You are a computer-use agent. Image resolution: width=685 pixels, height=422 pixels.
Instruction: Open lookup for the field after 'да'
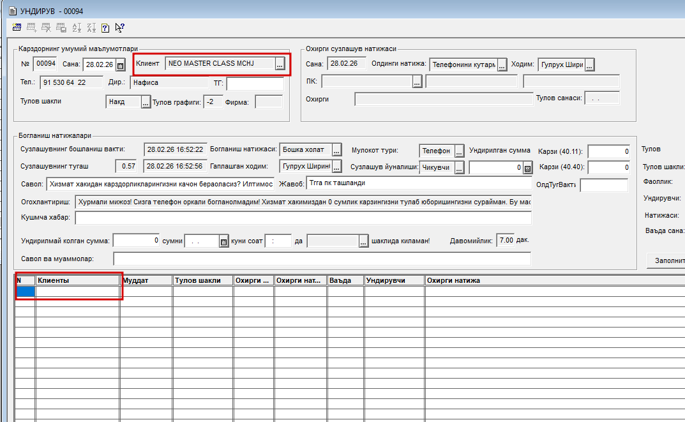click(363, 241)
